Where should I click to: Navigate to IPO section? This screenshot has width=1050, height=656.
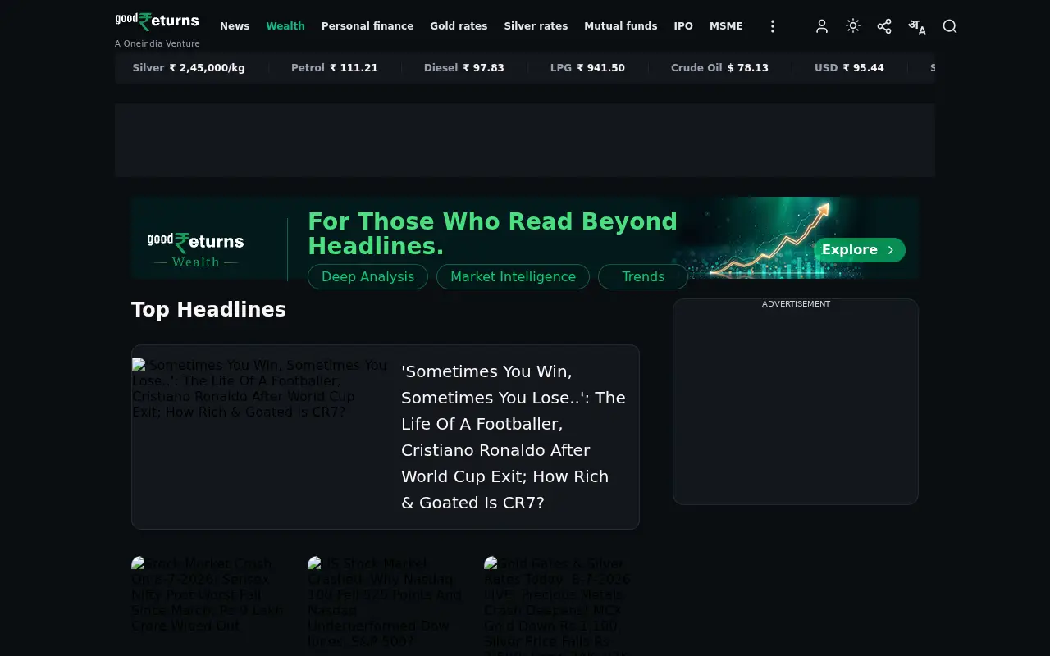(683, 26)
